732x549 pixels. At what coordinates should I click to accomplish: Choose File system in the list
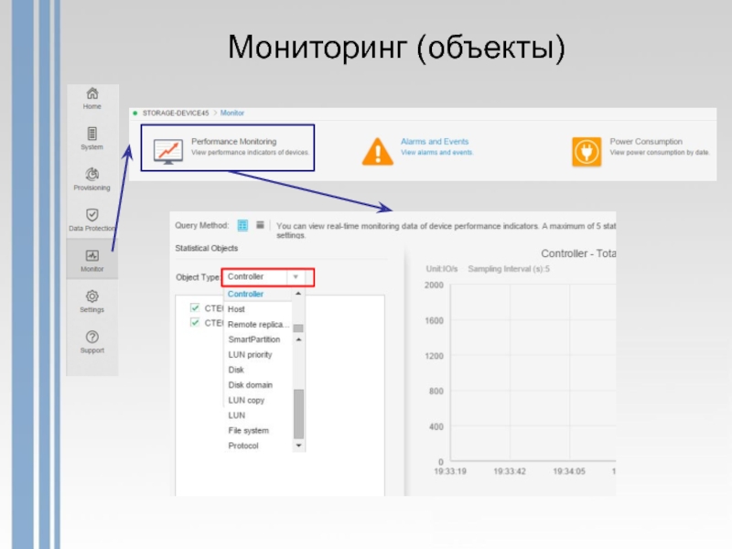248,430
